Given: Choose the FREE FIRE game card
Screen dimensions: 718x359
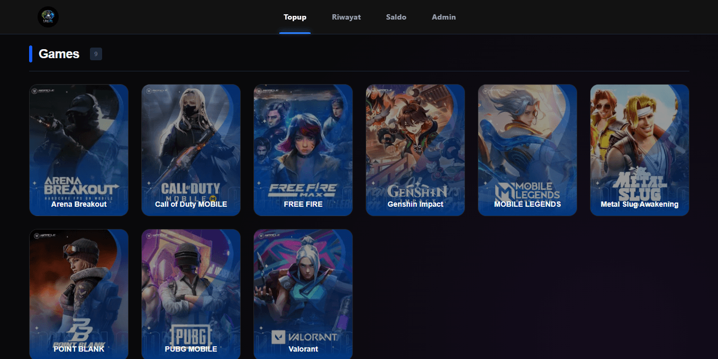Looking at the screenshot, I should coord(303,150).
